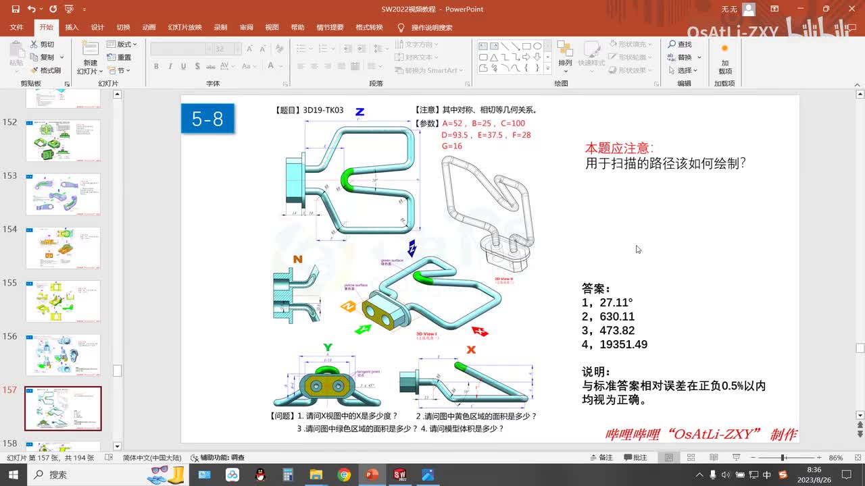Click the lightbulb tell-me icon
Viewport: 865px width, 486px height.
click(x=401, y=28)
